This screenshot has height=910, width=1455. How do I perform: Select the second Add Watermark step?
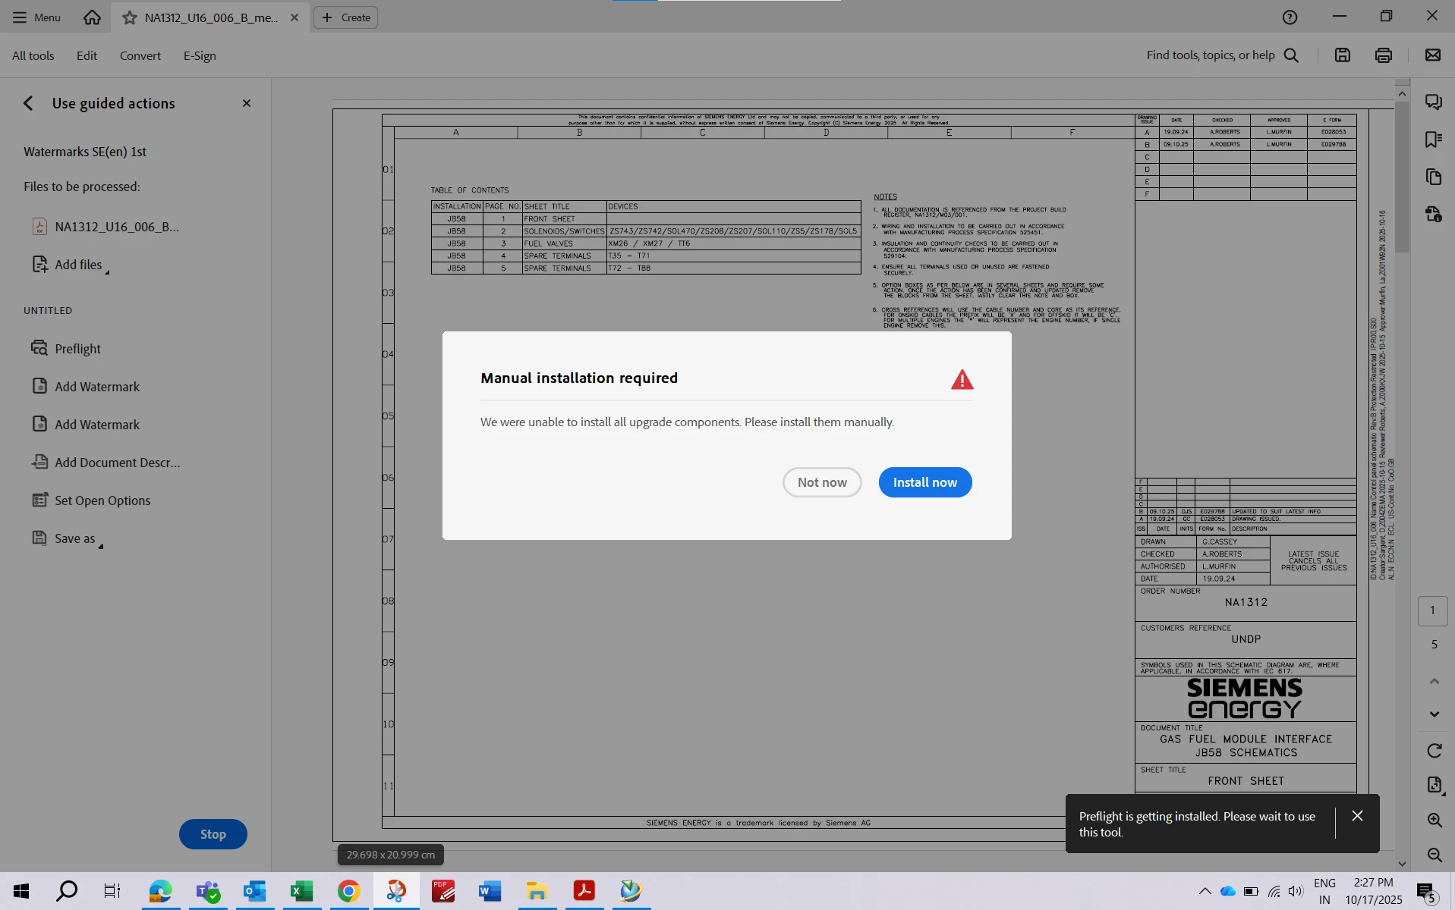(86, 424)
